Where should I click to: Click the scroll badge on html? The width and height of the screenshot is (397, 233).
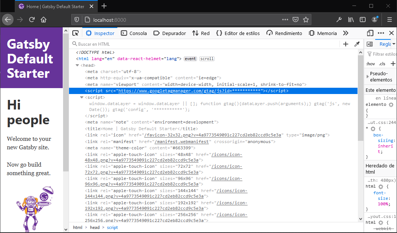point(207,59)
